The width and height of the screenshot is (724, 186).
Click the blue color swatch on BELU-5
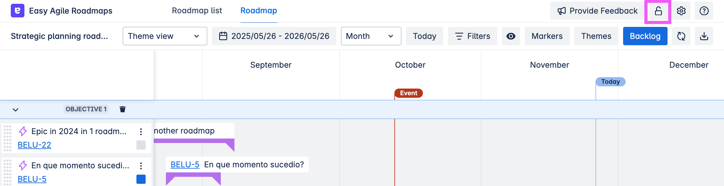pos(141,179)
